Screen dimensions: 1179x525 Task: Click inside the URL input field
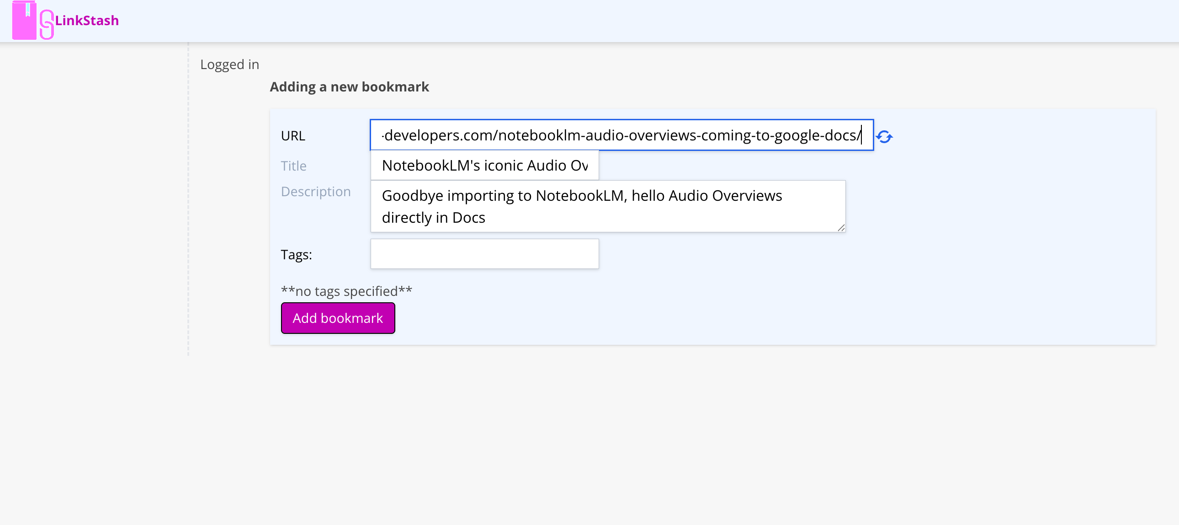click(621, 135)
